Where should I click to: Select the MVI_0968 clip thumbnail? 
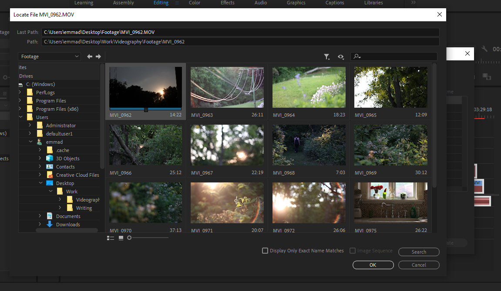coord(309,145)
